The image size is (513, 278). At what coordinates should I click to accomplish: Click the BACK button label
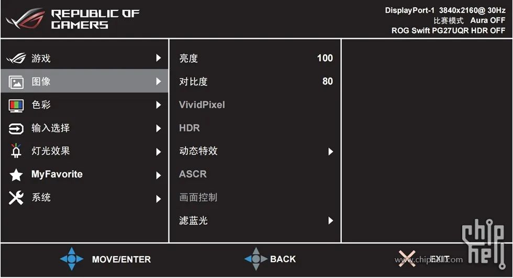pyautogui.click(x=283, y=259)
